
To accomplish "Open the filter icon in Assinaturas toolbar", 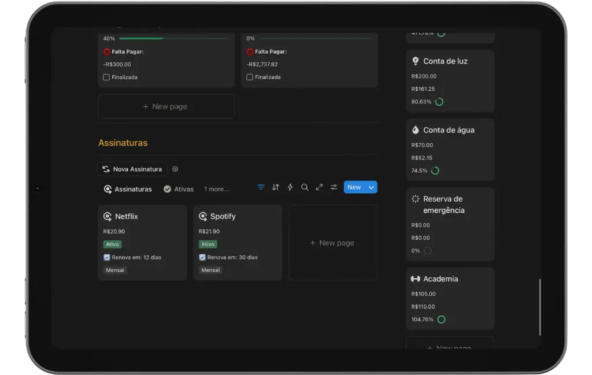I will (x=261, y=187).
